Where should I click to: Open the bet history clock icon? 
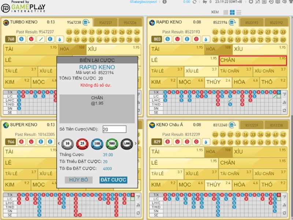(x=271, y=2)
